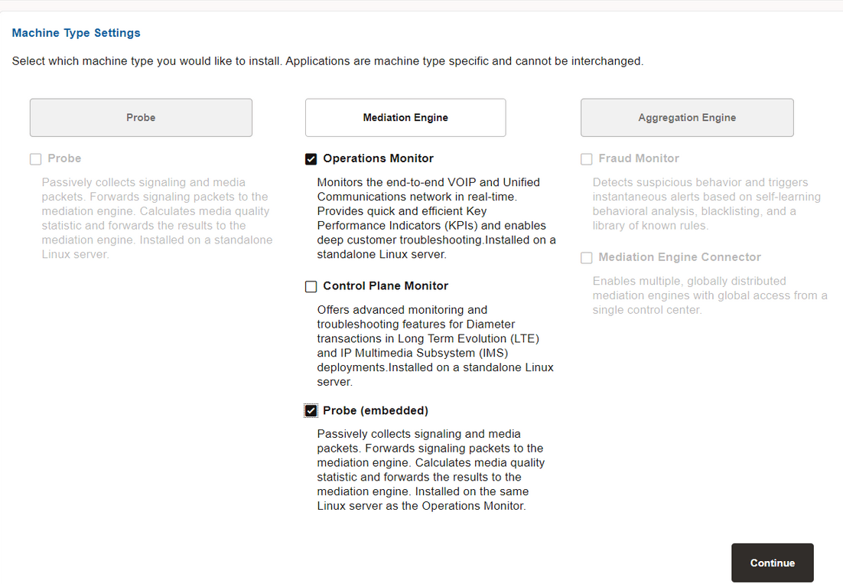This screenshot has height=584, width=843.
Task: Click the Aggregation Engine machine type button
Action: (x=686, y=117)
